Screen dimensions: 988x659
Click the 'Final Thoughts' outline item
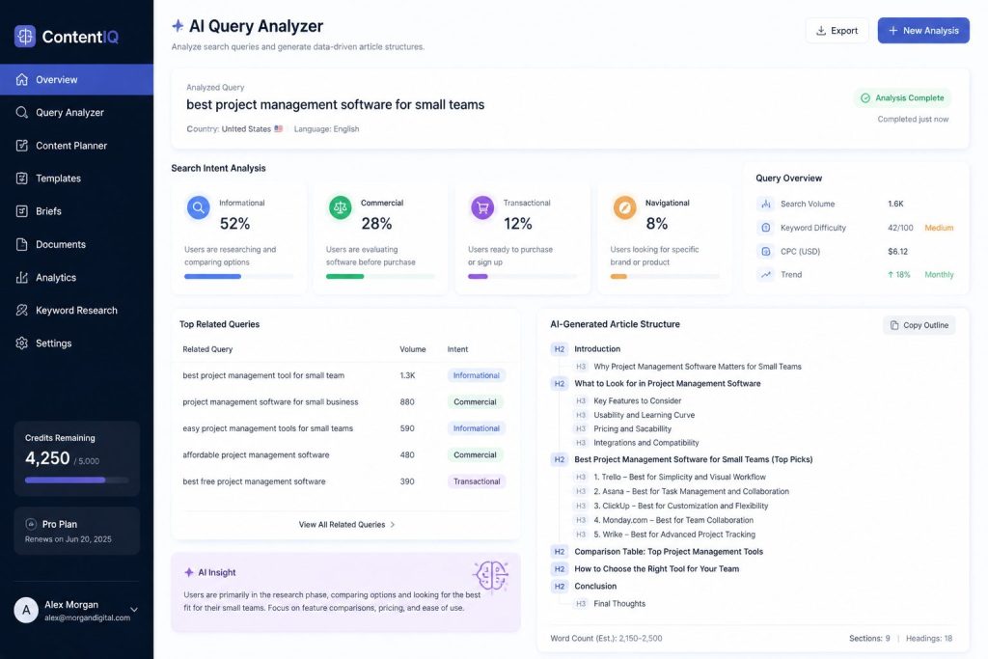click(x=619, y=604)
